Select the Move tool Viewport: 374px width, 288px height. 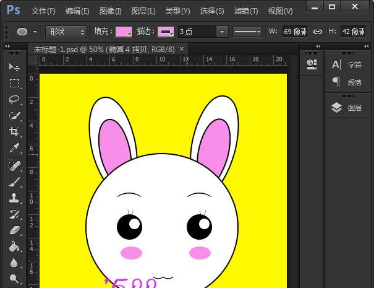click(14, 67)
